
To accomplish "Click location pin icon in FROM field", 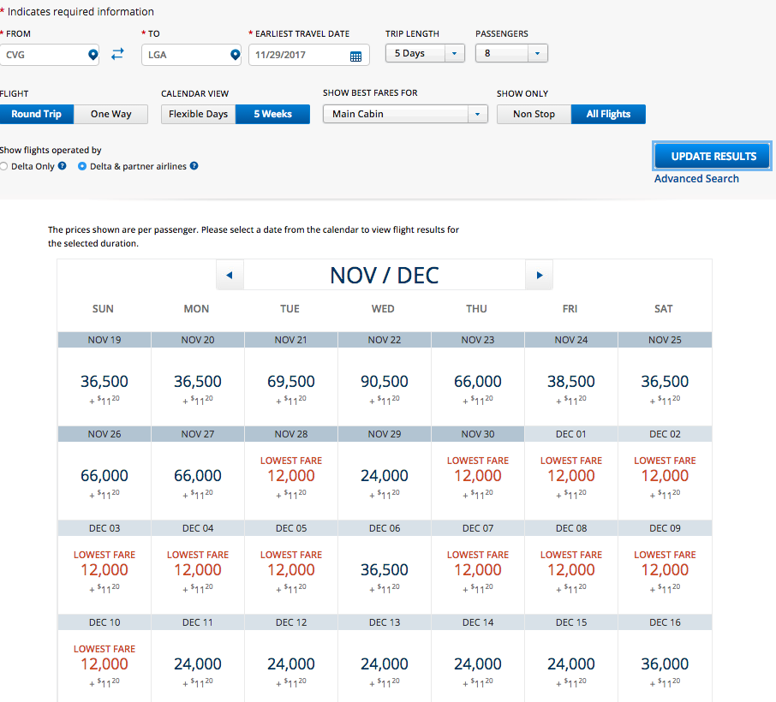I will click(93, 55).
